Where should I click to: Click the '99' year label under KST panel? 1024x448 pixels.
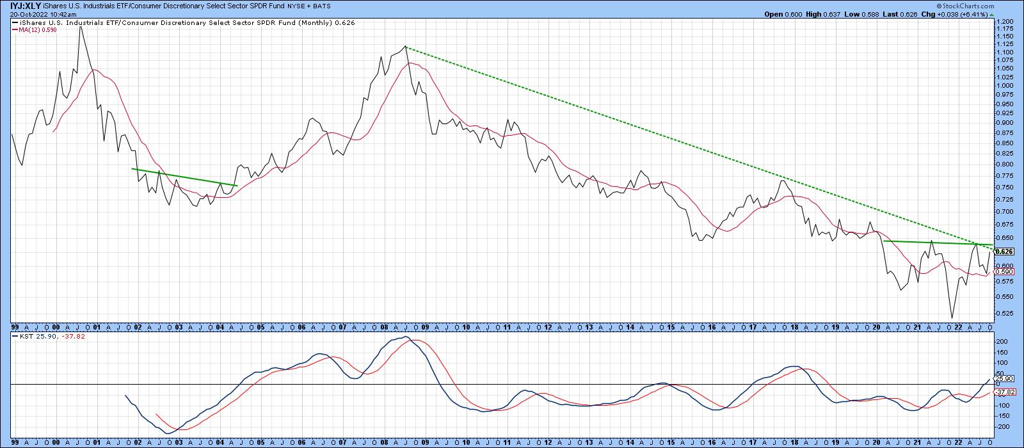pos(15,443)
